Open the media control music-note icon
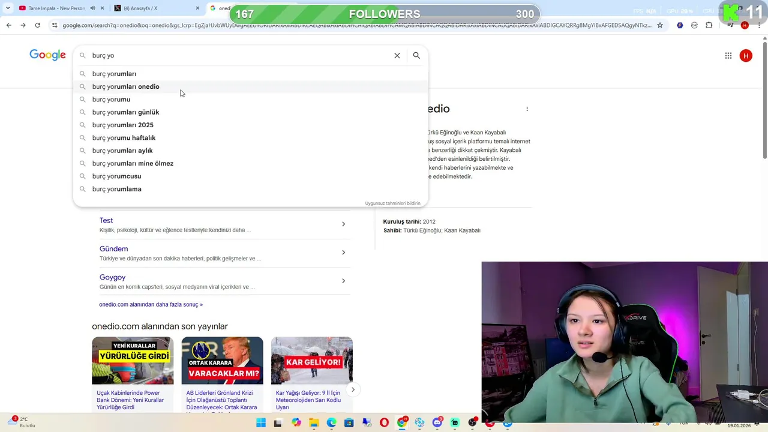This screenshot has height=432, width=768. pyautogui.click(x=730, y=25)
